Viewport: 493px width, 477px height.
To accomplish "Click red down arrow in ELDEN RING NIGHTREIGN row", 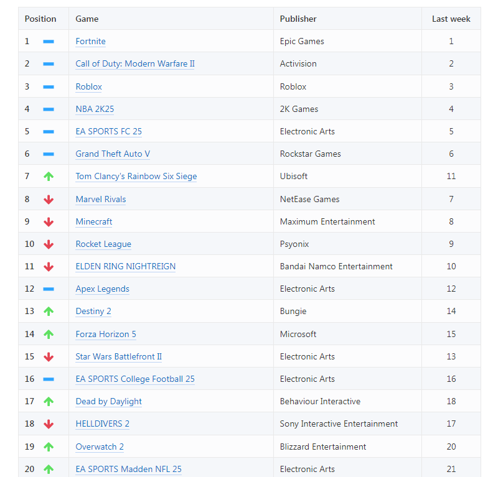I will (x=49, y=267).
